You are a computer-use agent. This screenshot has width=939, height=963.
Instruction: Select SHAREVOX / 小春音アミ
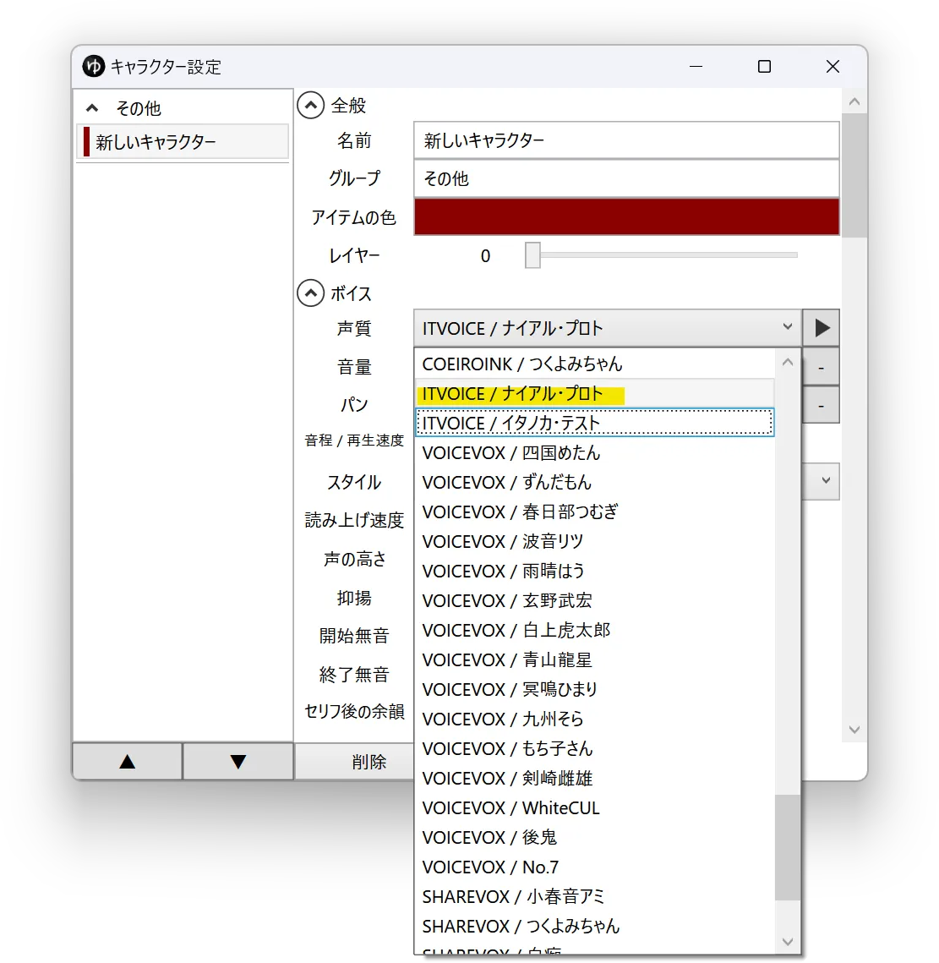coord(594,897)
